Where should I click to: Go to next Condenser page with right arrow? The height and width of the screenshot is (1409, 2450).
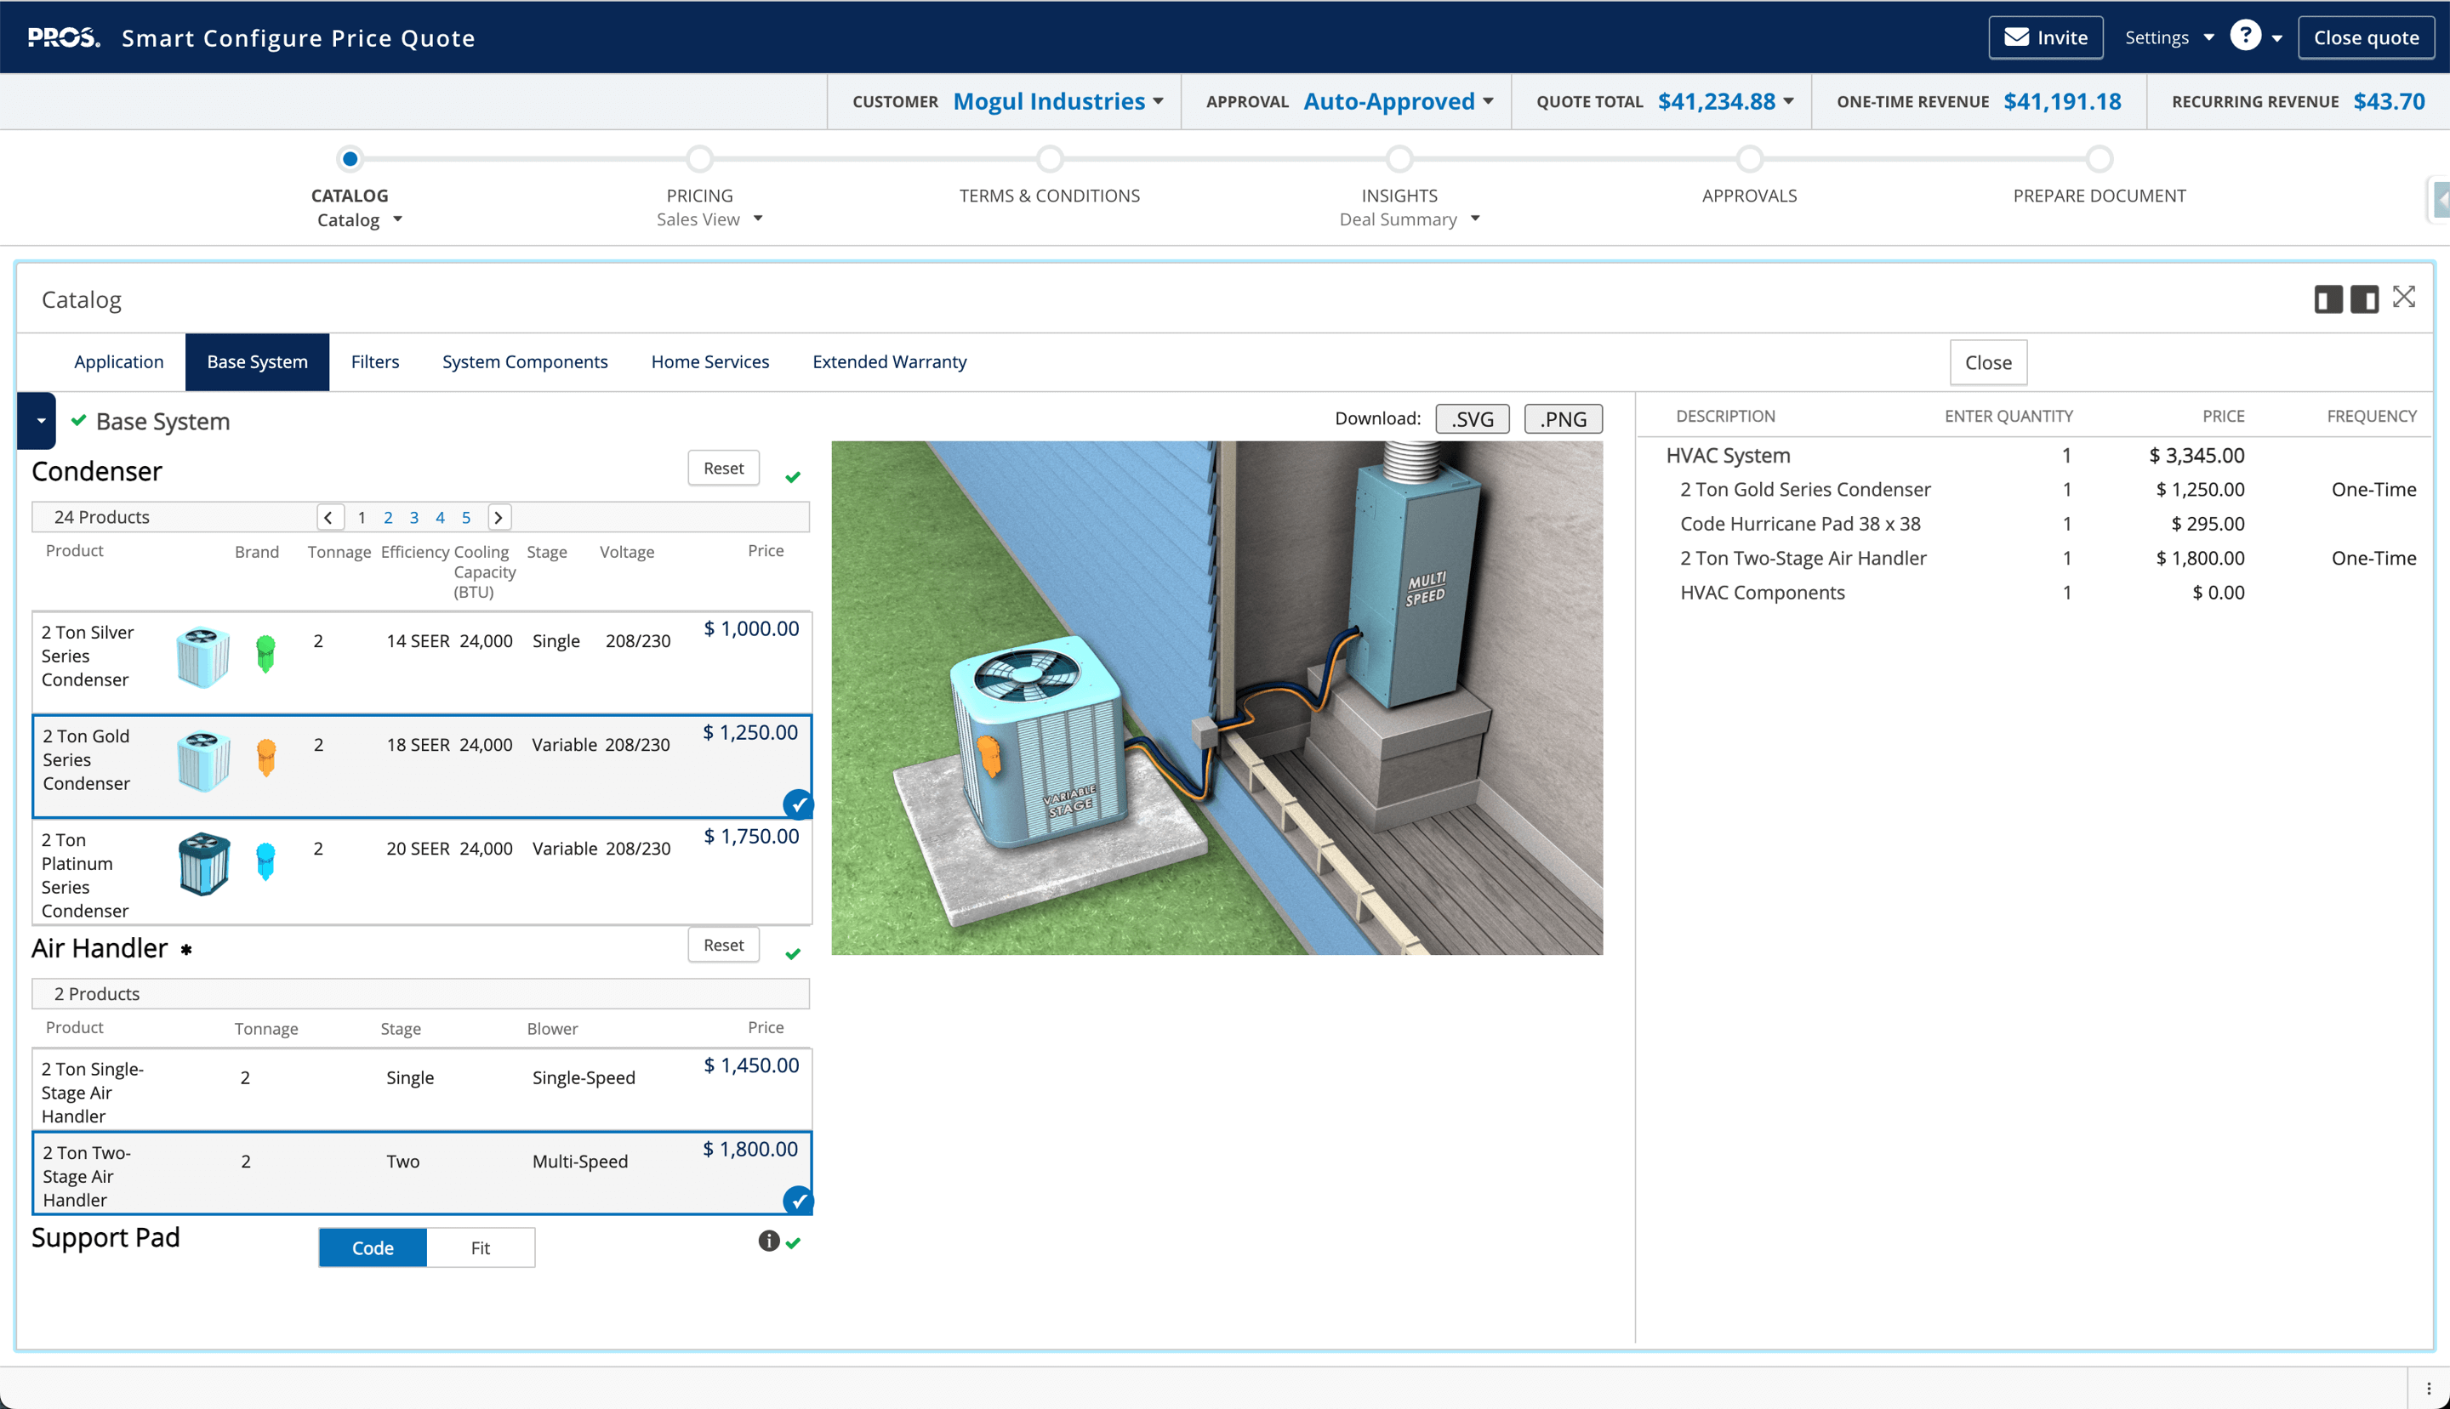(x=499, y=517)
